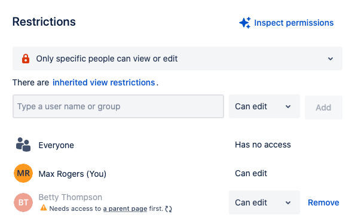Open the Can edit dropdown next to Add
The width and height of the screenshot is (355, 221).
pyautogui.click(x=264, y=106)
